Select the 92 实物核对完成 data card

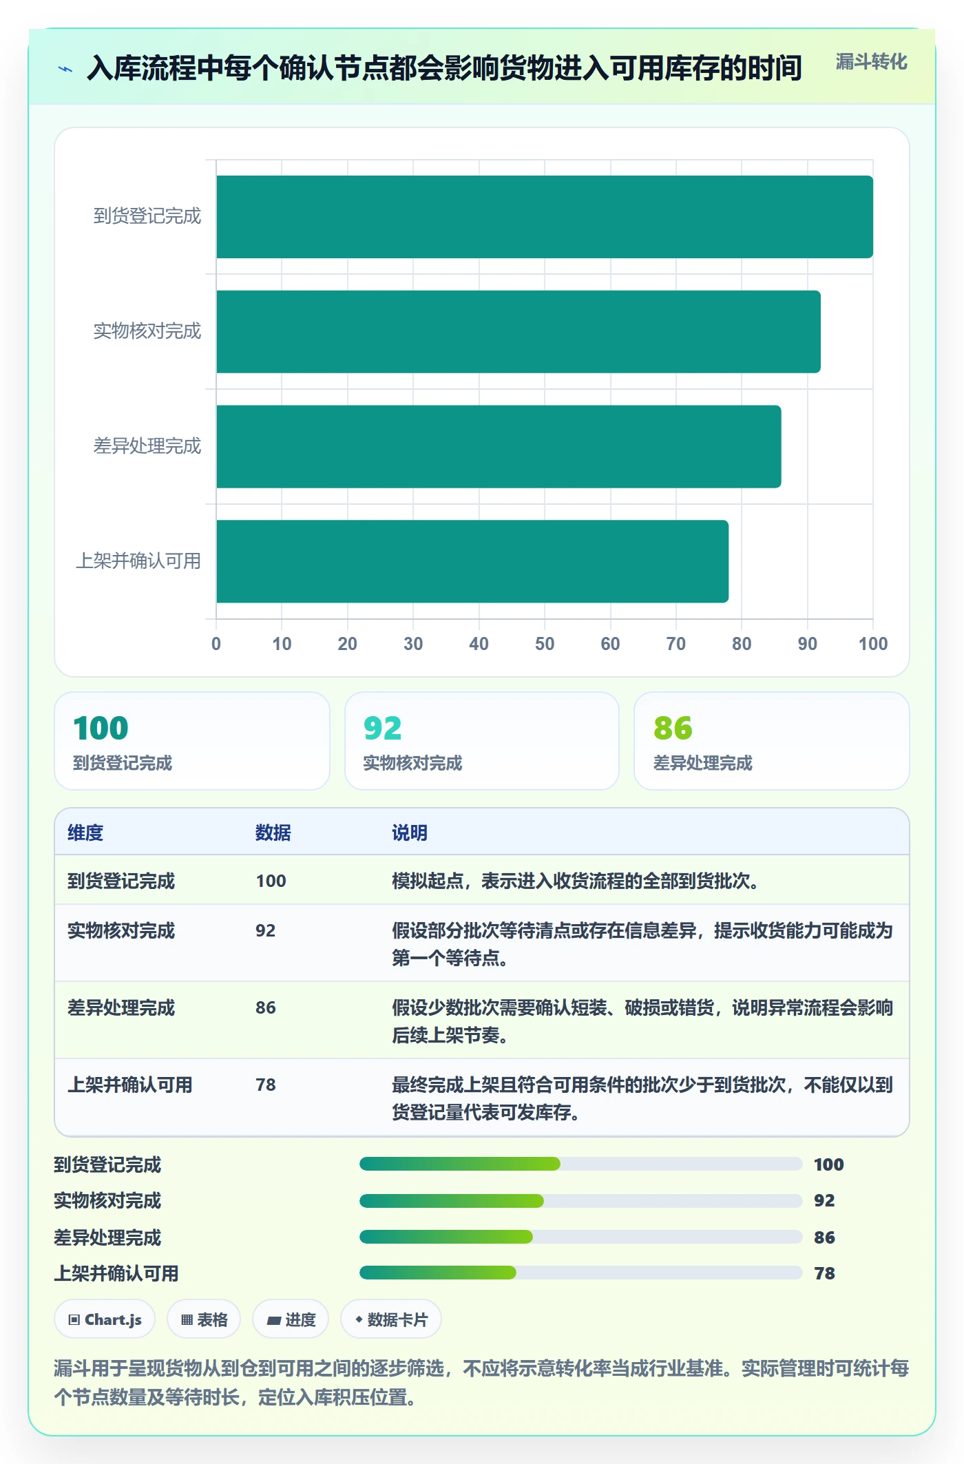pyautogui.click(x=482, y=741)
